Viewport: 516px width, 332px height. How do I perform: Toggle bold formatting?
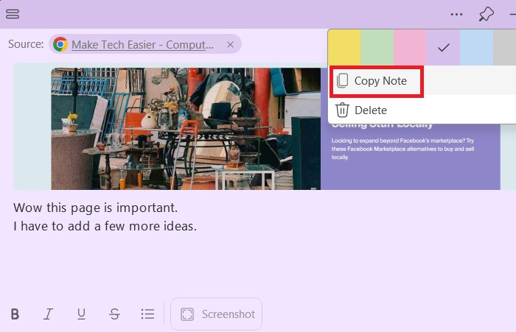[15, 314]
